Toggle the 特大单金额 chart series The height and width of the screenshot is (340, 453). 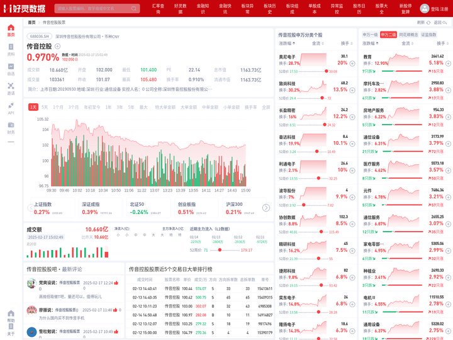165,107
